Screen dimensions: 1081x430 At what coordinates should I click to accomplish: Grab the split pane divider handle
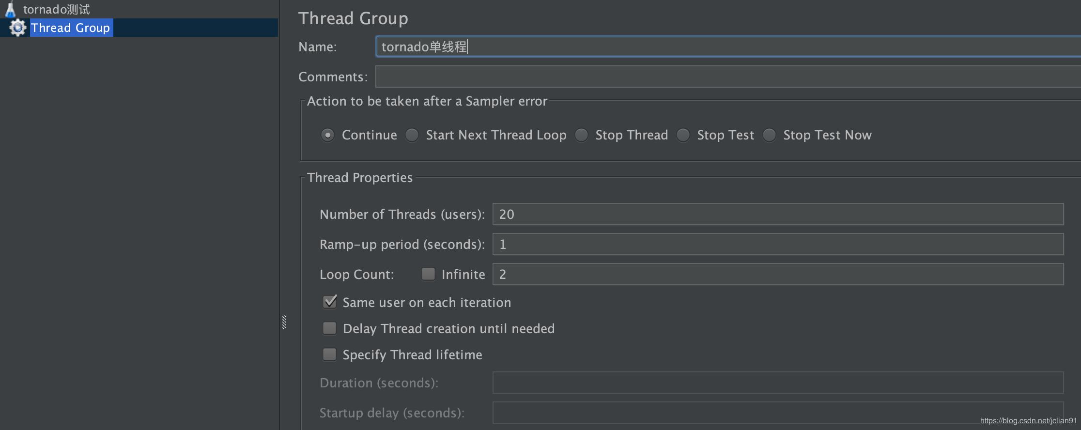click(x=284, y=322)
